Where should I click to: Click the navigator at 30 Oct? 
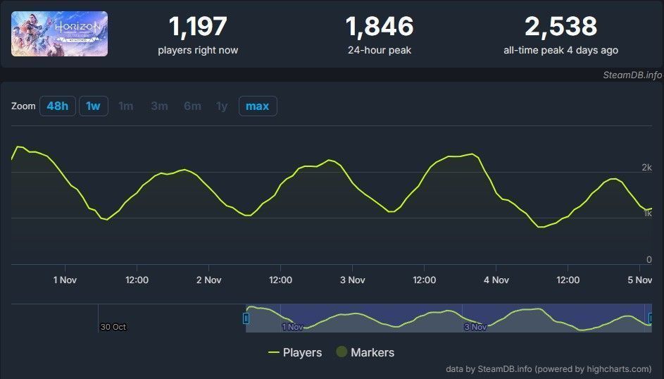(x=113, y=326)
